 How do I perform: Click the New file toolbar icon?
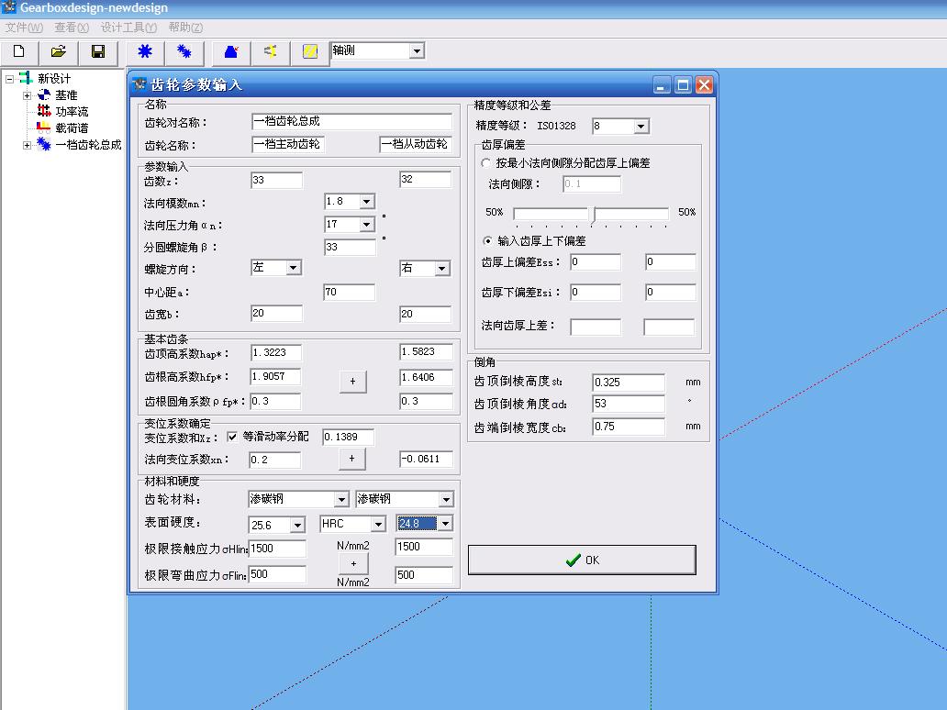19,52
